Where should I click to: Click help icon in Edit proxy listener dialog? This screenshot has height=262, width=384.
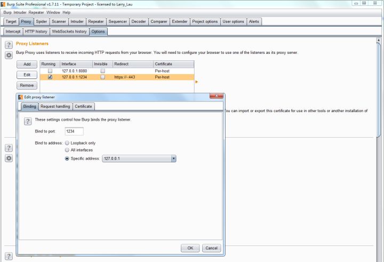tap(28, 121)
